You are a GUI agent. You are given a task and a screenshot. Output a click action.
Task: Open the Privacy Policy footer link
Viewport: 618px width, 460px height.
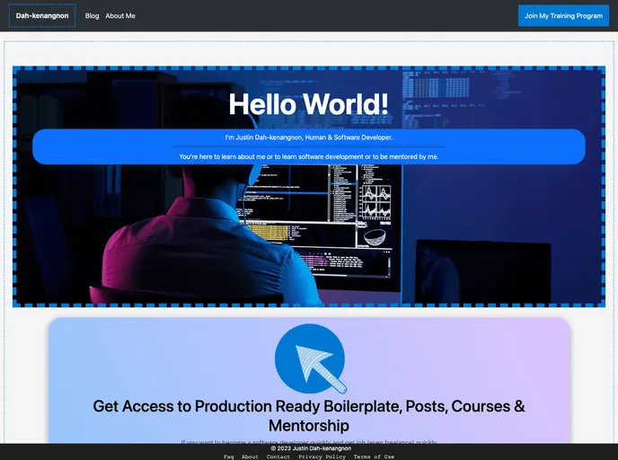(x=322, y=456)
